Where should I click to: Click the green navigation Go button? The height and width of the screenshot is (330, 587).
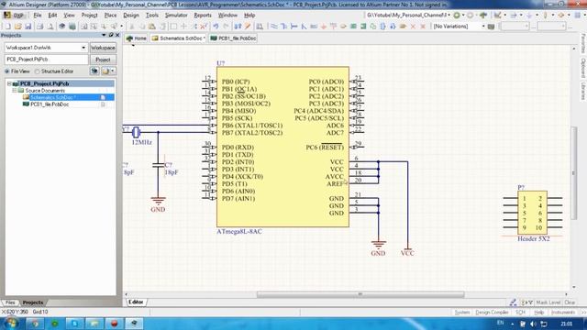(457, 15)
